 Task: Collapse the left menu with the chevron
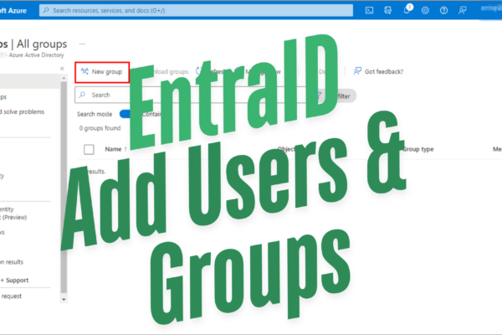[x=62, y=69]
